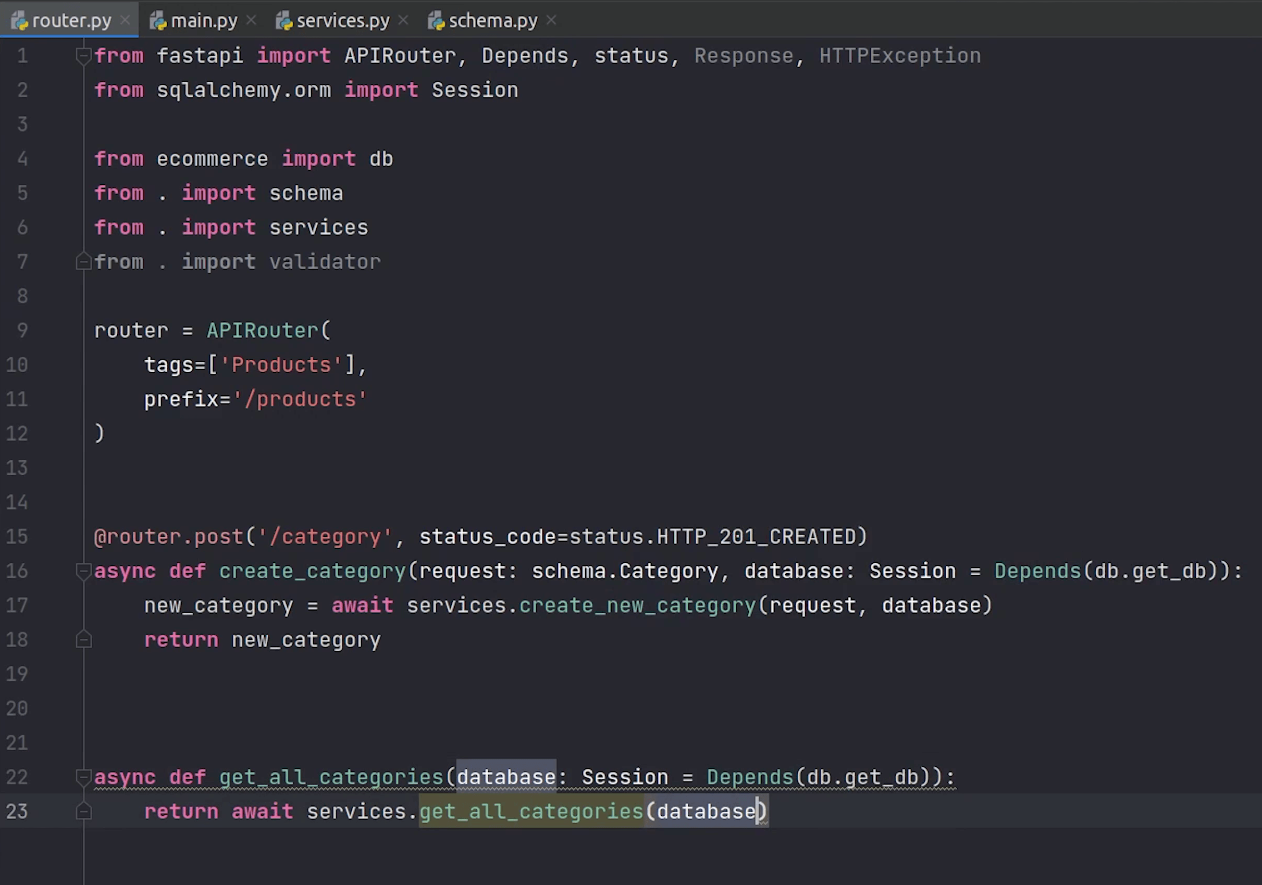Screen dimensions: 1262x885
Task: Close the router.py tab
Action: click(x=126, y=20)
